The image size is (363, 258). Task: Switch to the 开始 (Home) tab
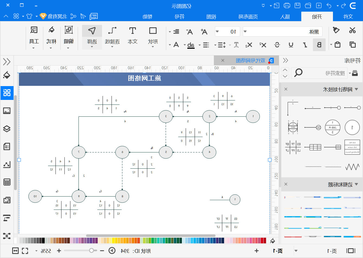pyautogui.click(x=317, y=17)
